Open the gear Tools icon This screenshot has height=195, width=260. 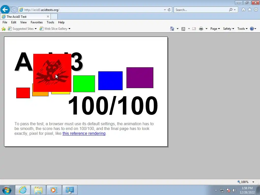point(256,10)
